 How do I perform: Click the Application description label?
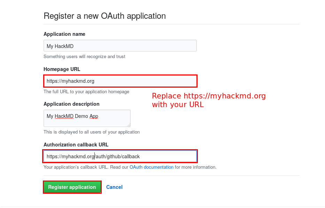71,104
